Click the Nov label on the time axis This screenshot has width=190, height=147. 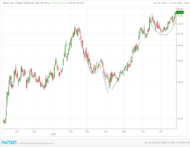17,132
